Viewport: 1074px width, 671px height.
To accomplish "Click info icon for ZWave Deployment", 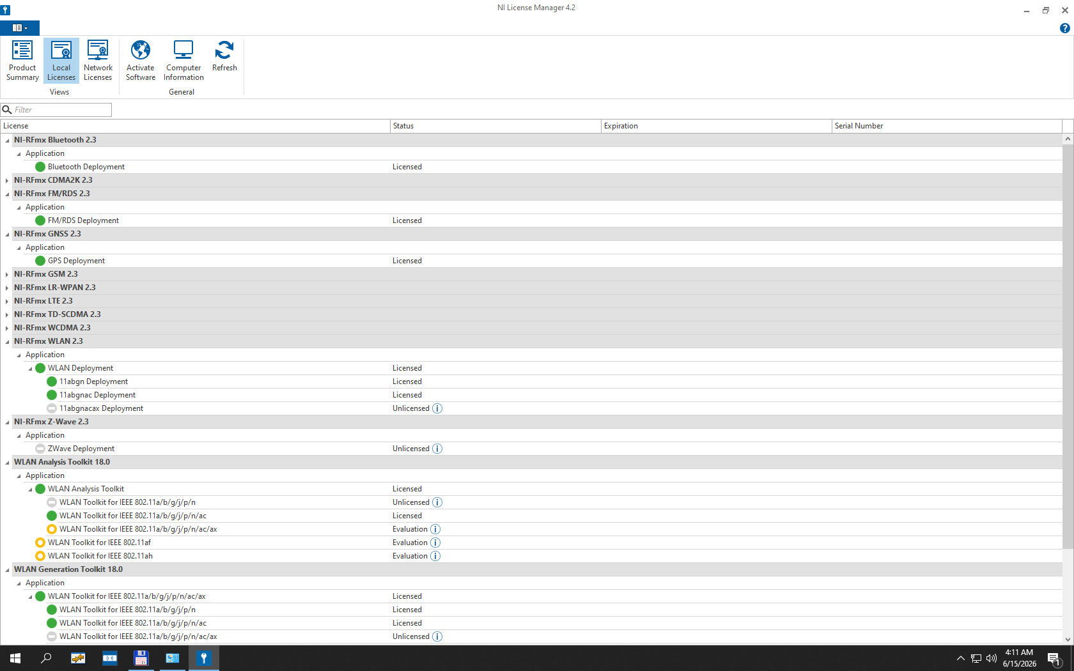I will tap(437, 449).
